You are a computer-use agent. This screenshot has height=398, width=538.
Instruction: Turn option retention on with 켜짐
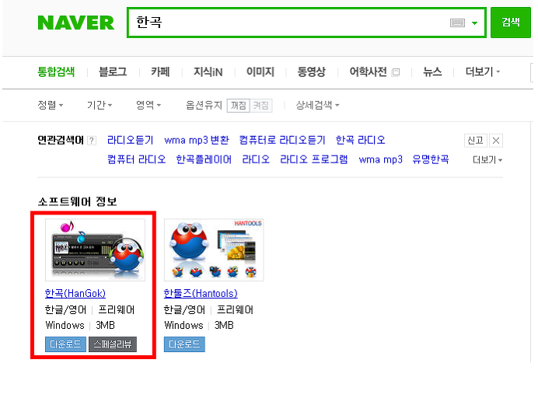(x=260, y=106)
